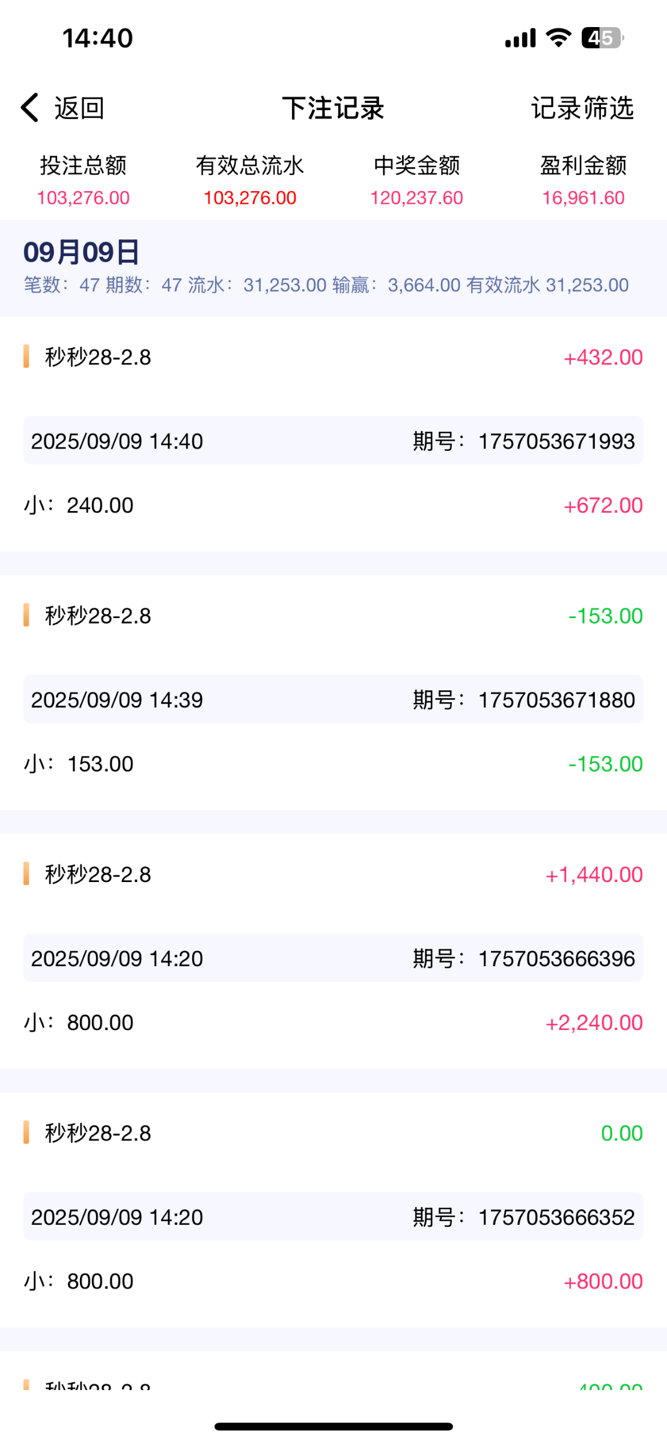Open bet record with 期号 1757053671993
667x1443 pixels.
point(333,441)
